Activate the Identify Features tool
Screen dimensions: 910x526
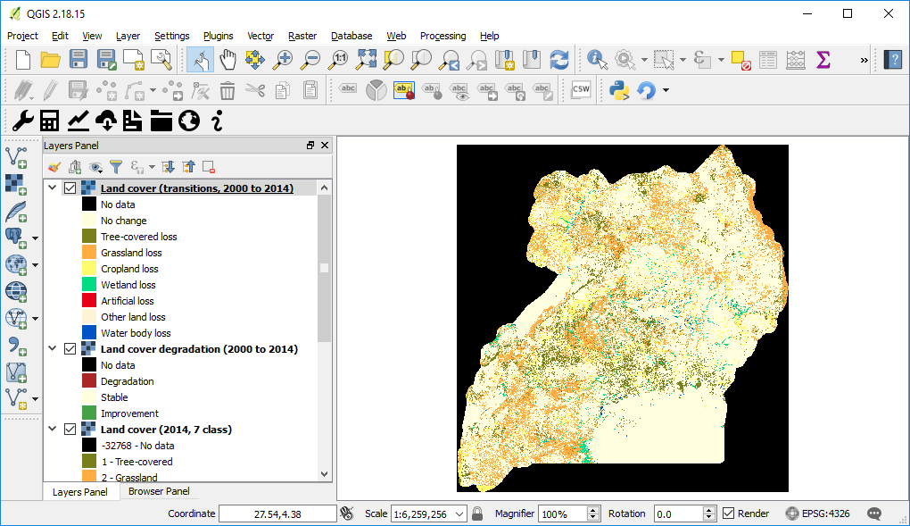click(x=596, y=60)
